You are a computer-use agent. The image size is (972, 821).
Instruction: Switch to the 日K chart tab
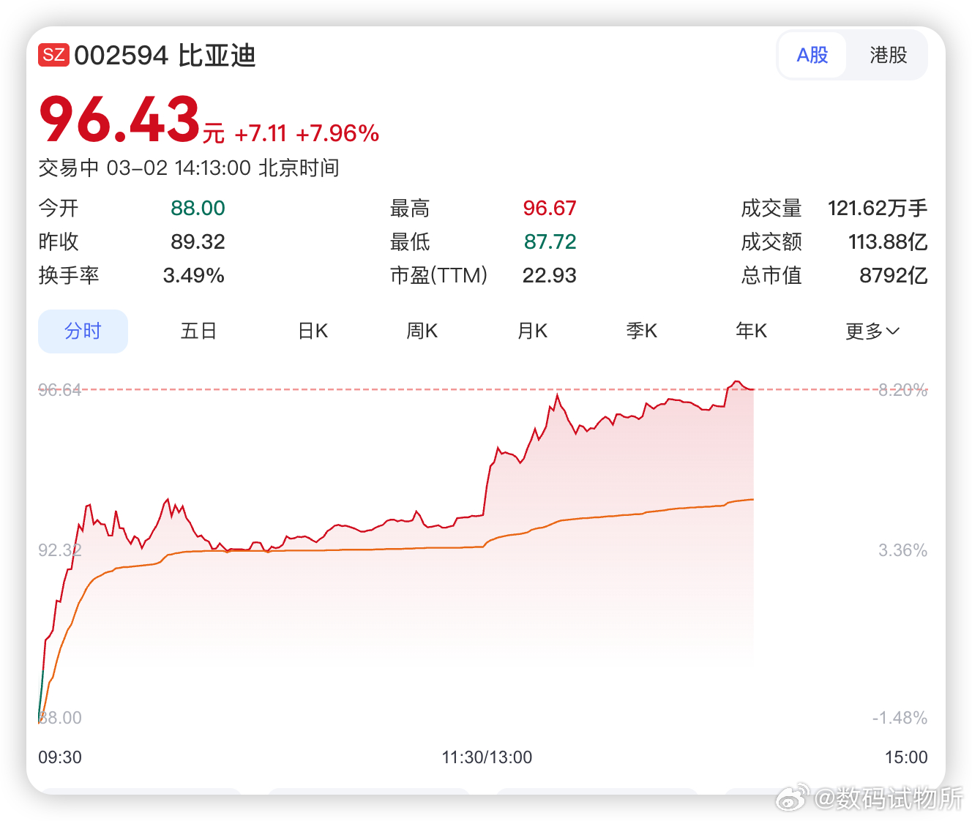[x=313, y=331]
